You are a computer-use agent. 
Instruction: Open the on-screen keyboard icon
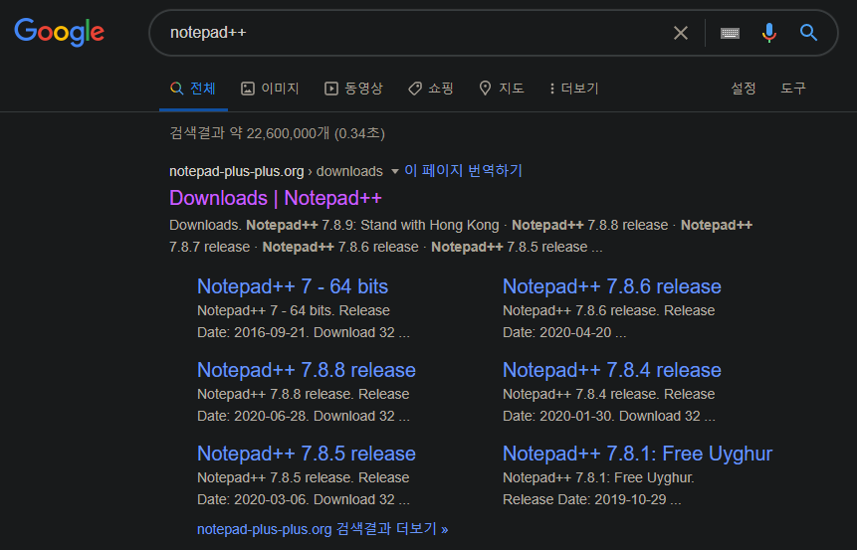[730, 33]
